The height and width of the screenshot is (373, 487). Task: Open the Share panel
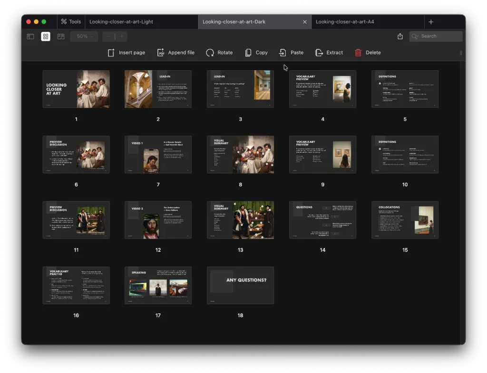pyautogui.click(x=399, y=36)
